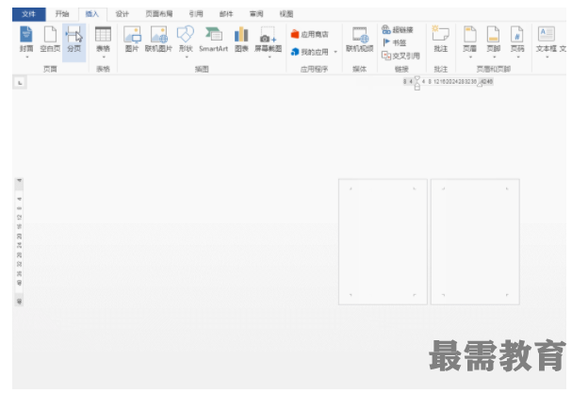Switch to the Page Layout (页面布局) tab
This screenshot has height=393, width=572.
159,14
